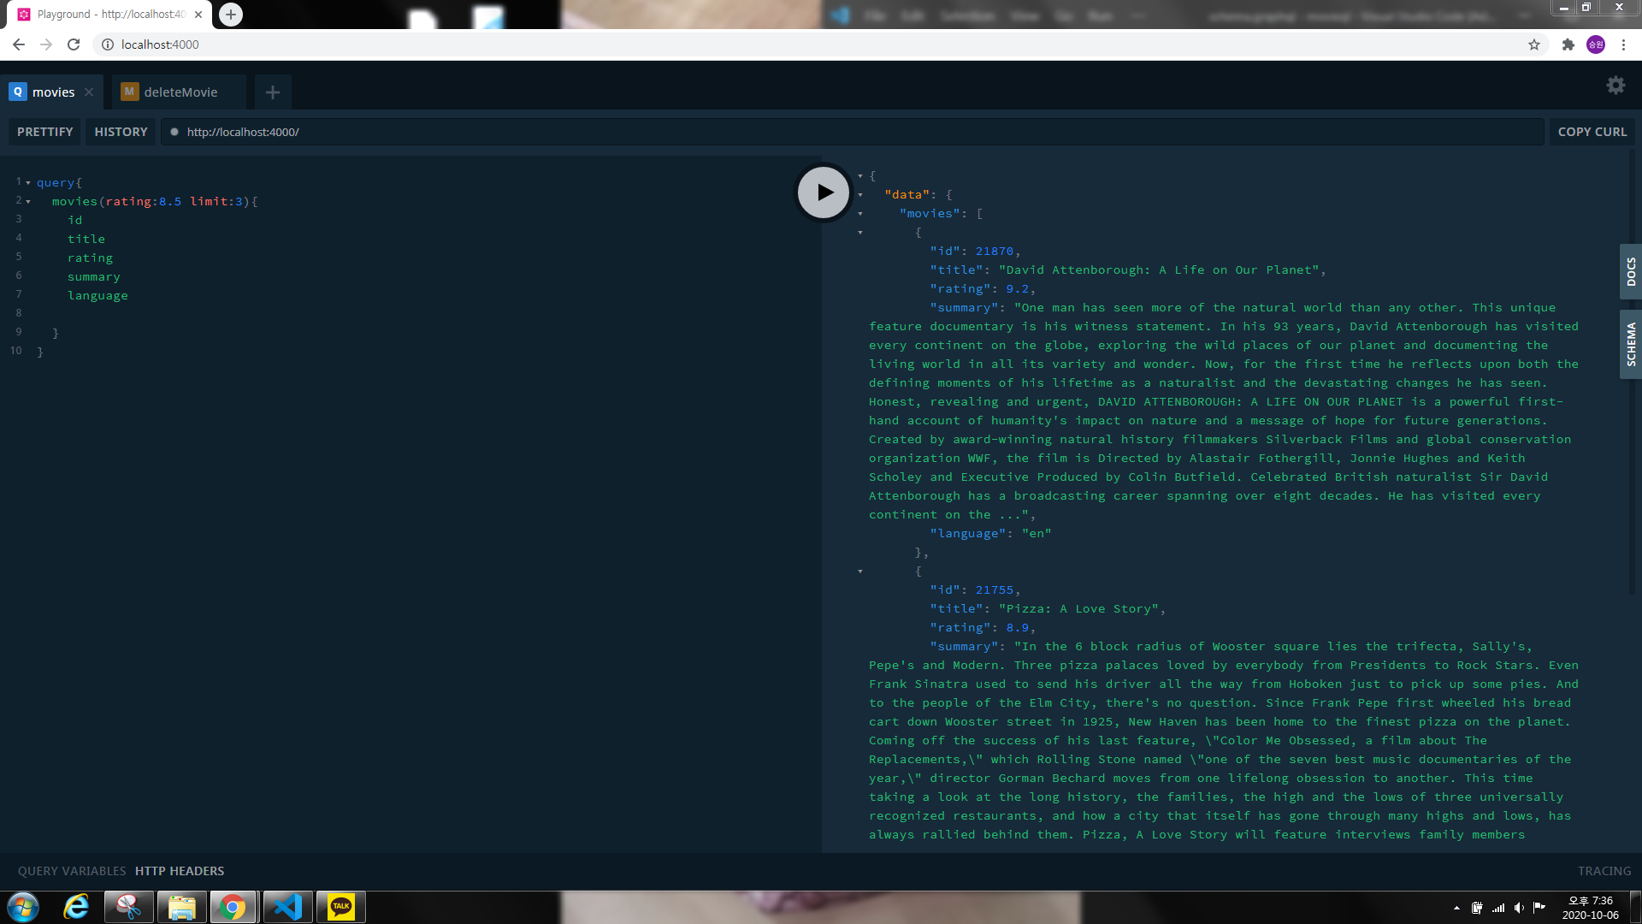Collapse the "movies" response array

click(860, 214)
